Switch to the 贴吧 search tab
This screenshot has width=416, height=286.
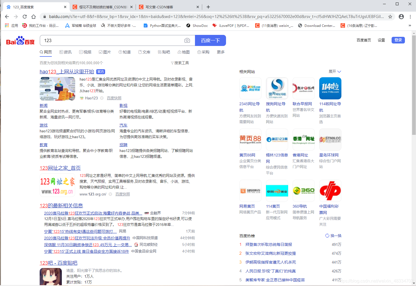164,52
